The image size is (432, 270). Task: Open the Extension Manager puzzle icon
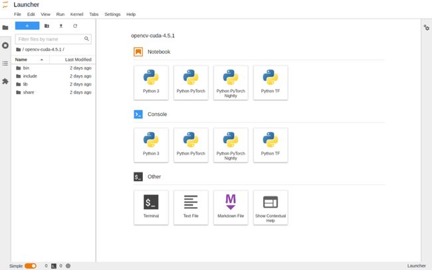tap(5, 82)
